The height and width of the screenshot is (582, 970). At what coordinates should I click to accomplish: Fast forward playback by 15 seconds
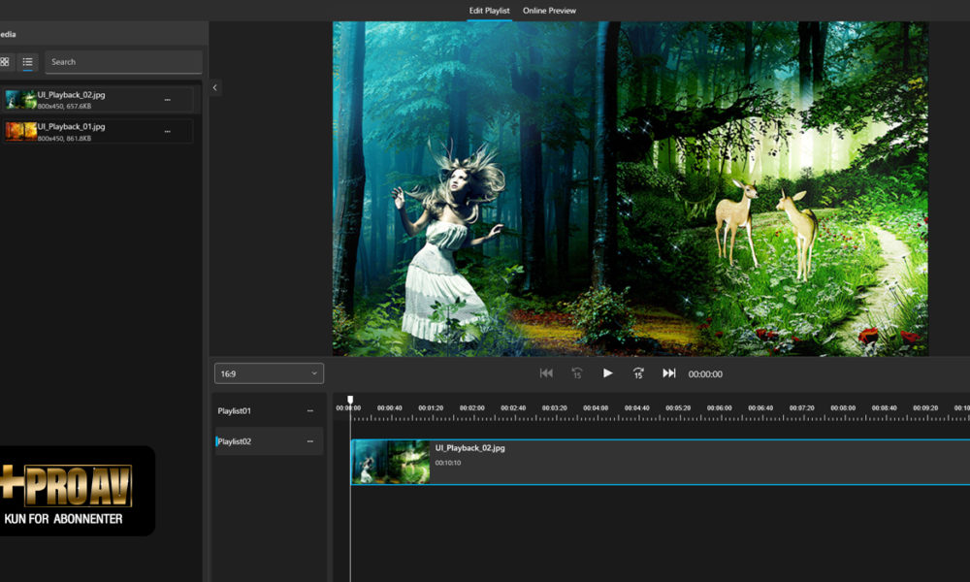tap(638, 373)
